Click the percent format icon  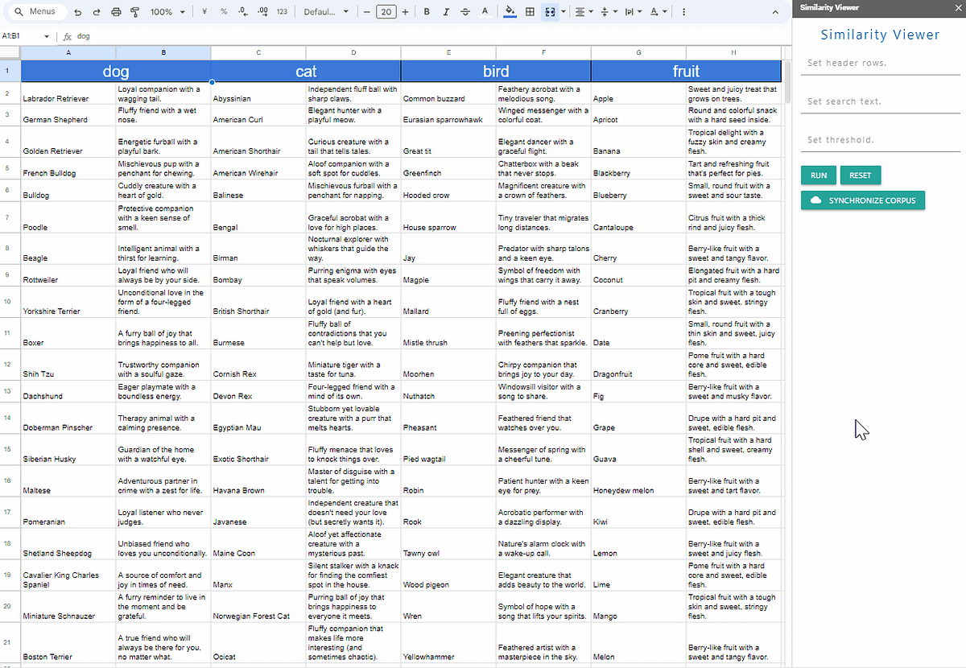pos(223,12)
